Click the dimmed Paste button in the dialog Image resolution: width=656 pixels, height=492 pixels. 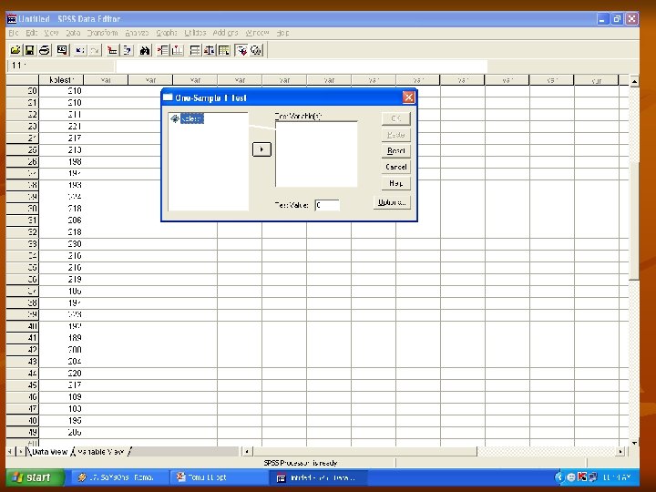(x=395, y=135)
